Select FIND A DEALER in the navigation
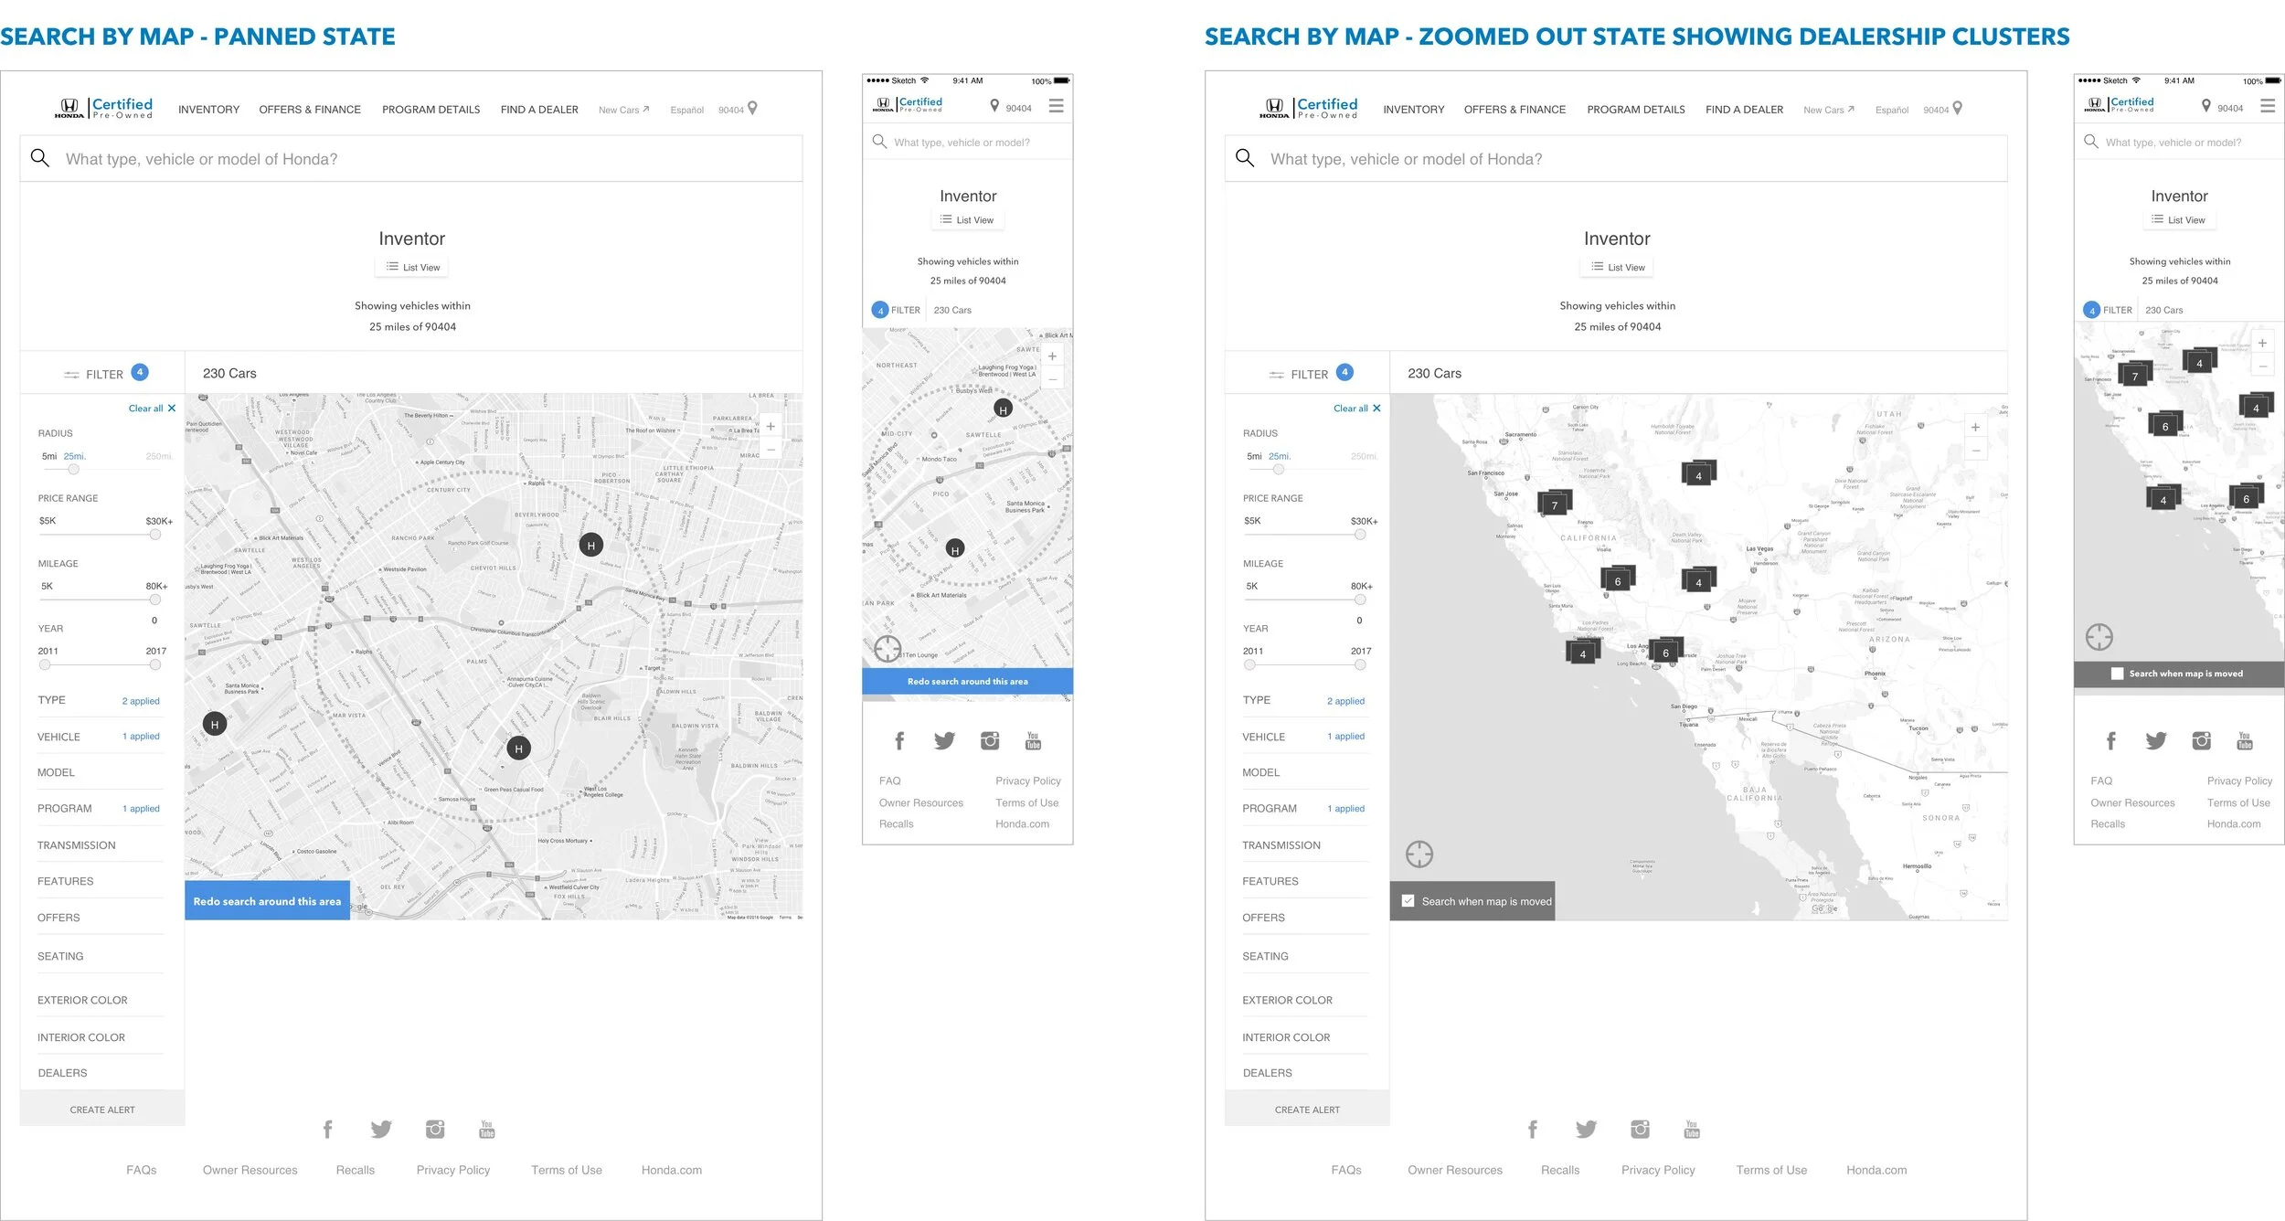 point(539,109)
